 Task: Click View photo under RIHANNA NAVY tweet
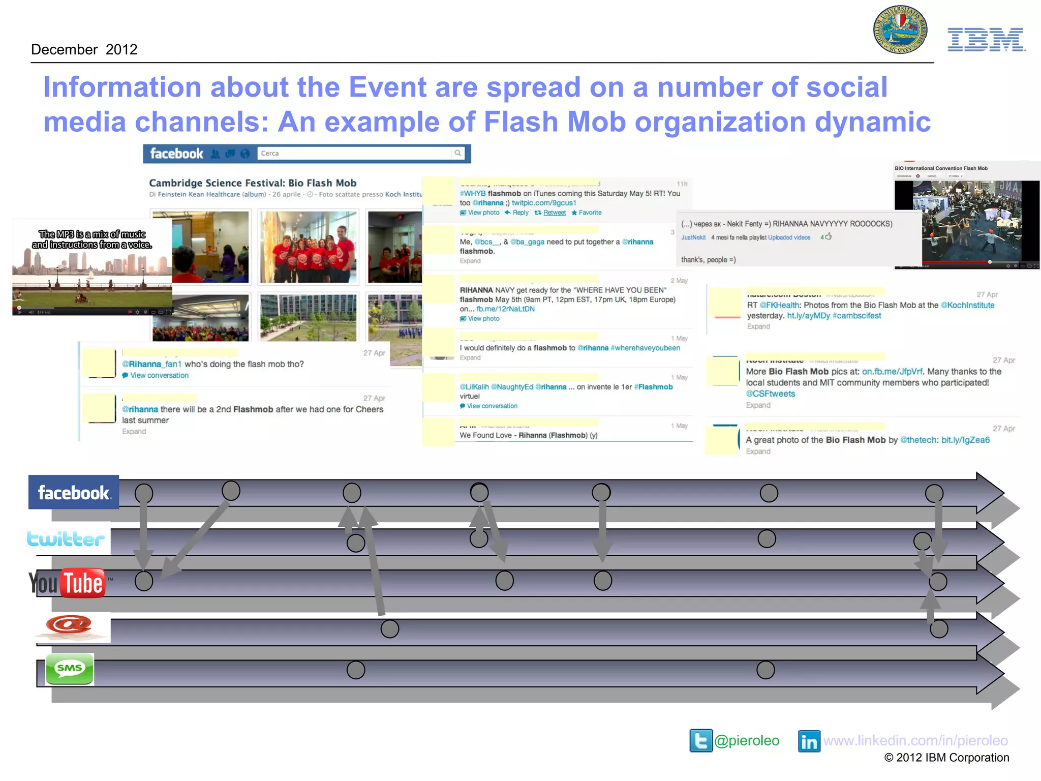(480, 319)
